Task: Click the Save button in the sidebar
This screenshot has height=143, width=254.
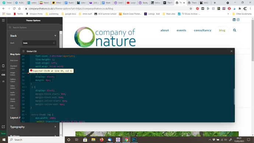Action: pyautogui.click(x=3, y=133)
